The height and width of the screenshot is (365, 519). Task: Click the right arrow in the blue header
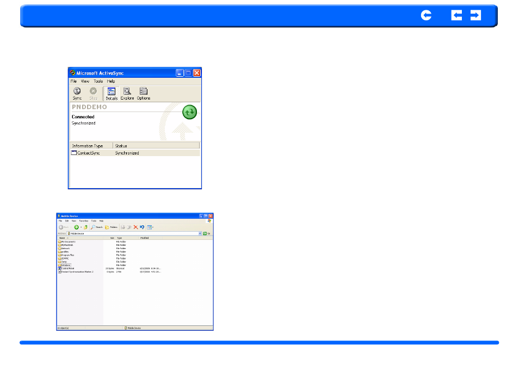point(475,15)
